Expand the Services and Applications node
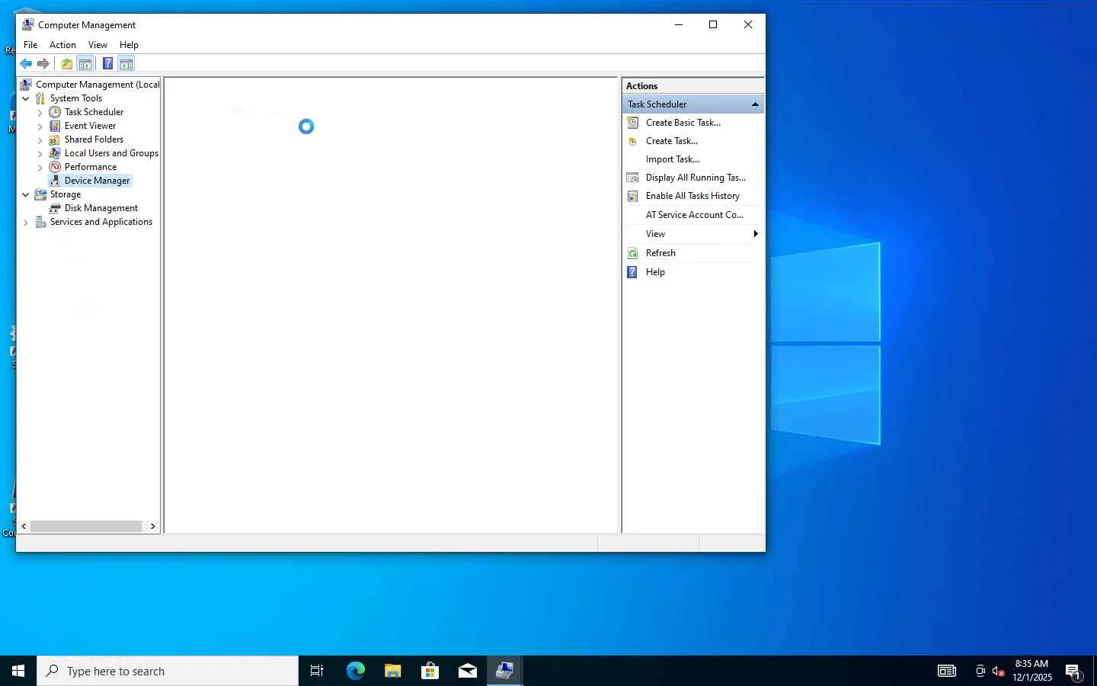The image size is (1097, 686). tap(26, 222)
